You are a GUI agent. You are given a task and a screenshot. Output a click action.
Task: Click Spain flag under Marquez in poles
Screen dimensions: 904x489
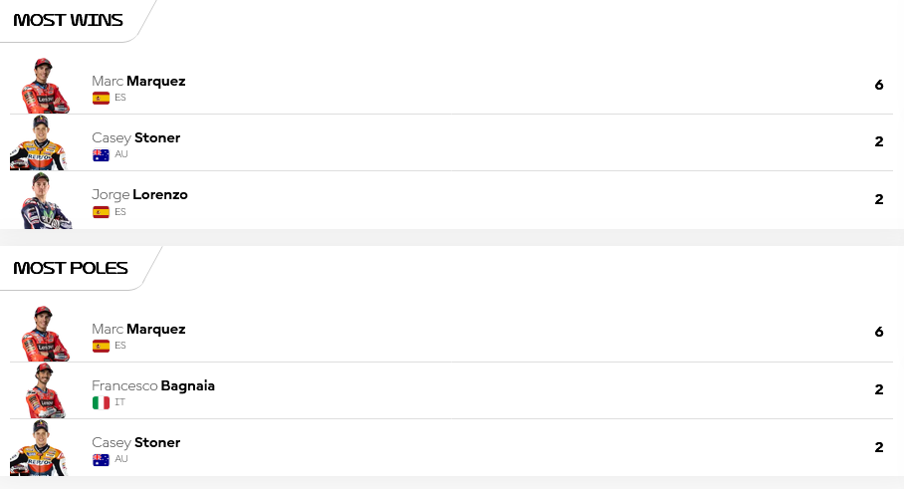point(101,346)
